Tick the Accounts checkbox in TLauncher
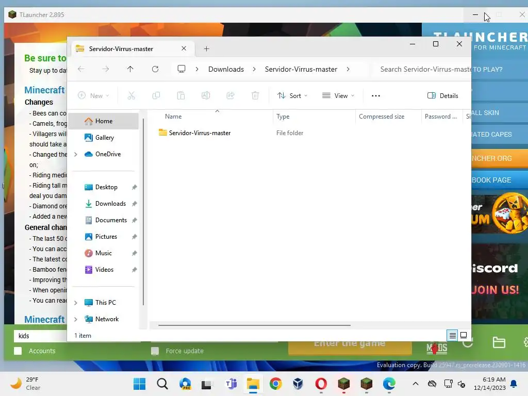Viewport: 528px width, 396px height. coord(18,351)
